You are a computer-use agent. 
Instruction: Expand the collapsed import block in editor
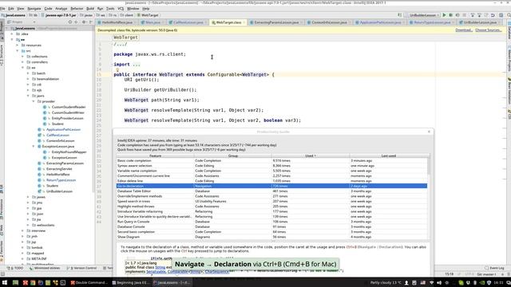click(x=137, y=65)
